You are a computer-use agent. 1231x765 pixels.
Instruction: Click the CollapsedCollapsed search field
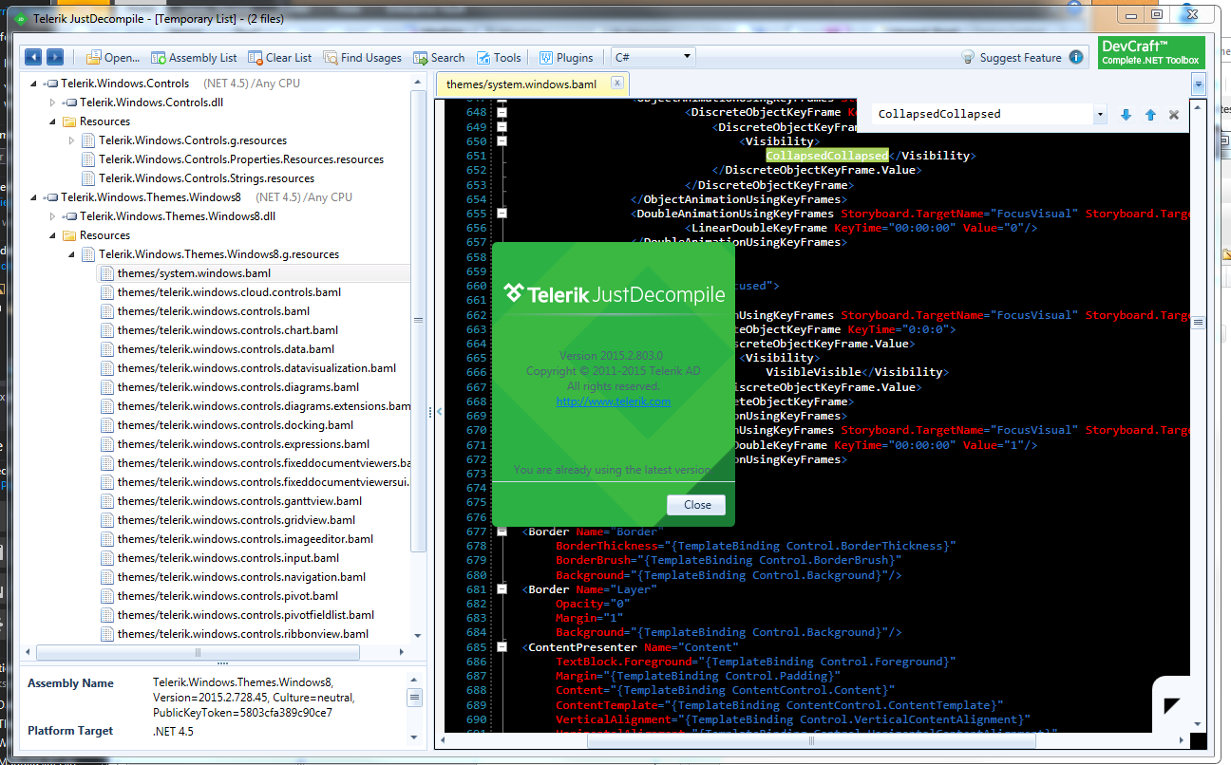point(982,114)
